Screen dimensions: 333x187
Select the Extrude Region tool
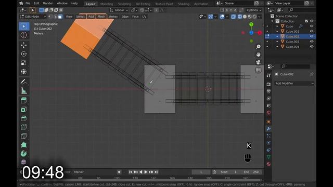(24, 100)
